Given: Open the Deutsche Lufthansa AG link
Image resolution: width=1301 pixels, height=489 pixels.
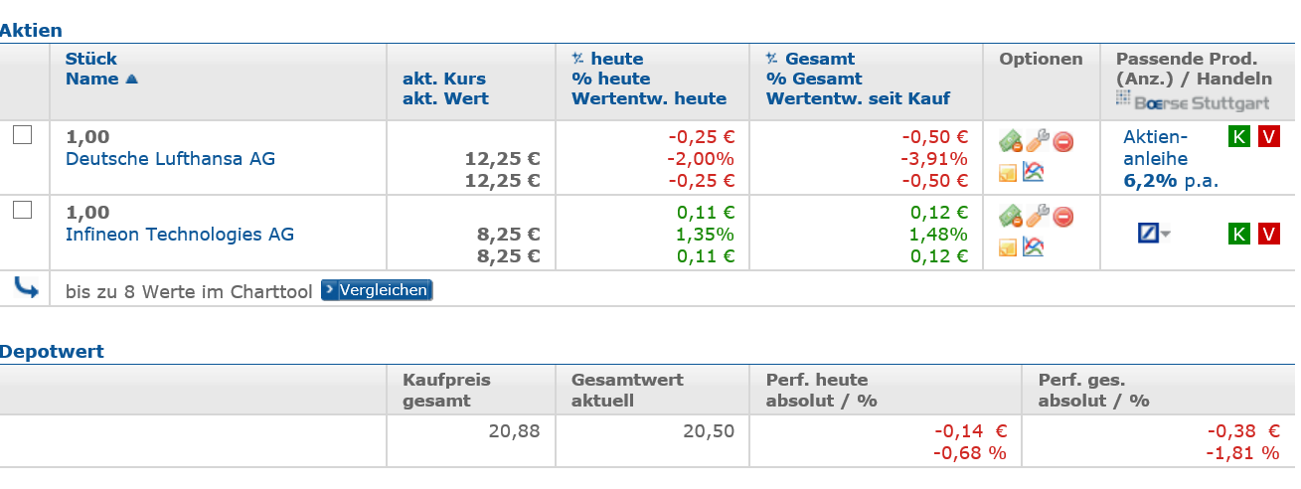Looking at the screenshot, I should (170, 159).
